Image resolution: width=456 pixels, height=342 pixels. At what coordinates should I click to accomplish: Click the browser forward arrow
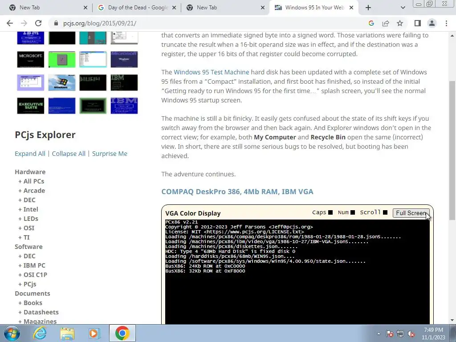tap(24, 23)
